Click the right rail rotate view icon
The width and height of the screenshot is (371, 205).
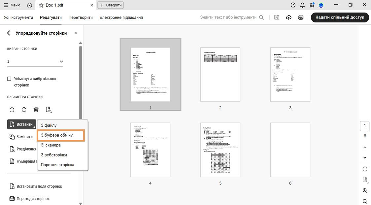(x=365, y=169)
